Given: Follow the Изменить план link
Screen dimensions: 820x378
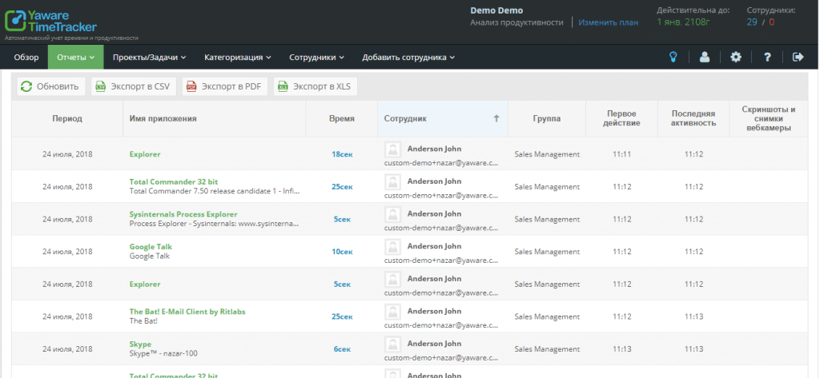Looking at the screenshot, I should click(608, 22).
